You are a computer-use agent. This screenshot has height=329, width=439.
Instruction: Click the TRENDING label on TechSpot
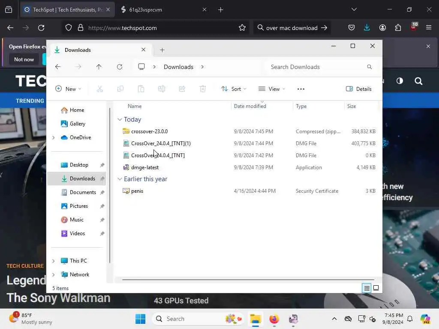pos(30,101)
